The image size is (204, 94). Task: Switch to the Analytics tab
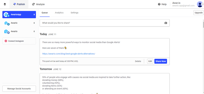(x=59, y=13)
